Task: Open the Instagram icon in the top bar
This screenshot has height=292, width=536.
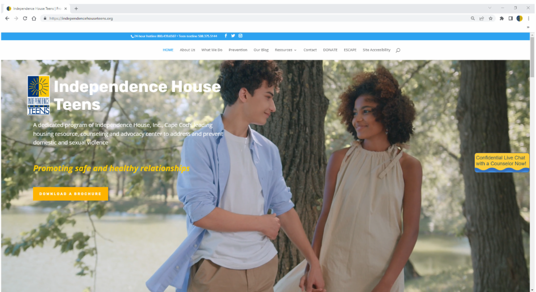Action: (x=240, y=36)
